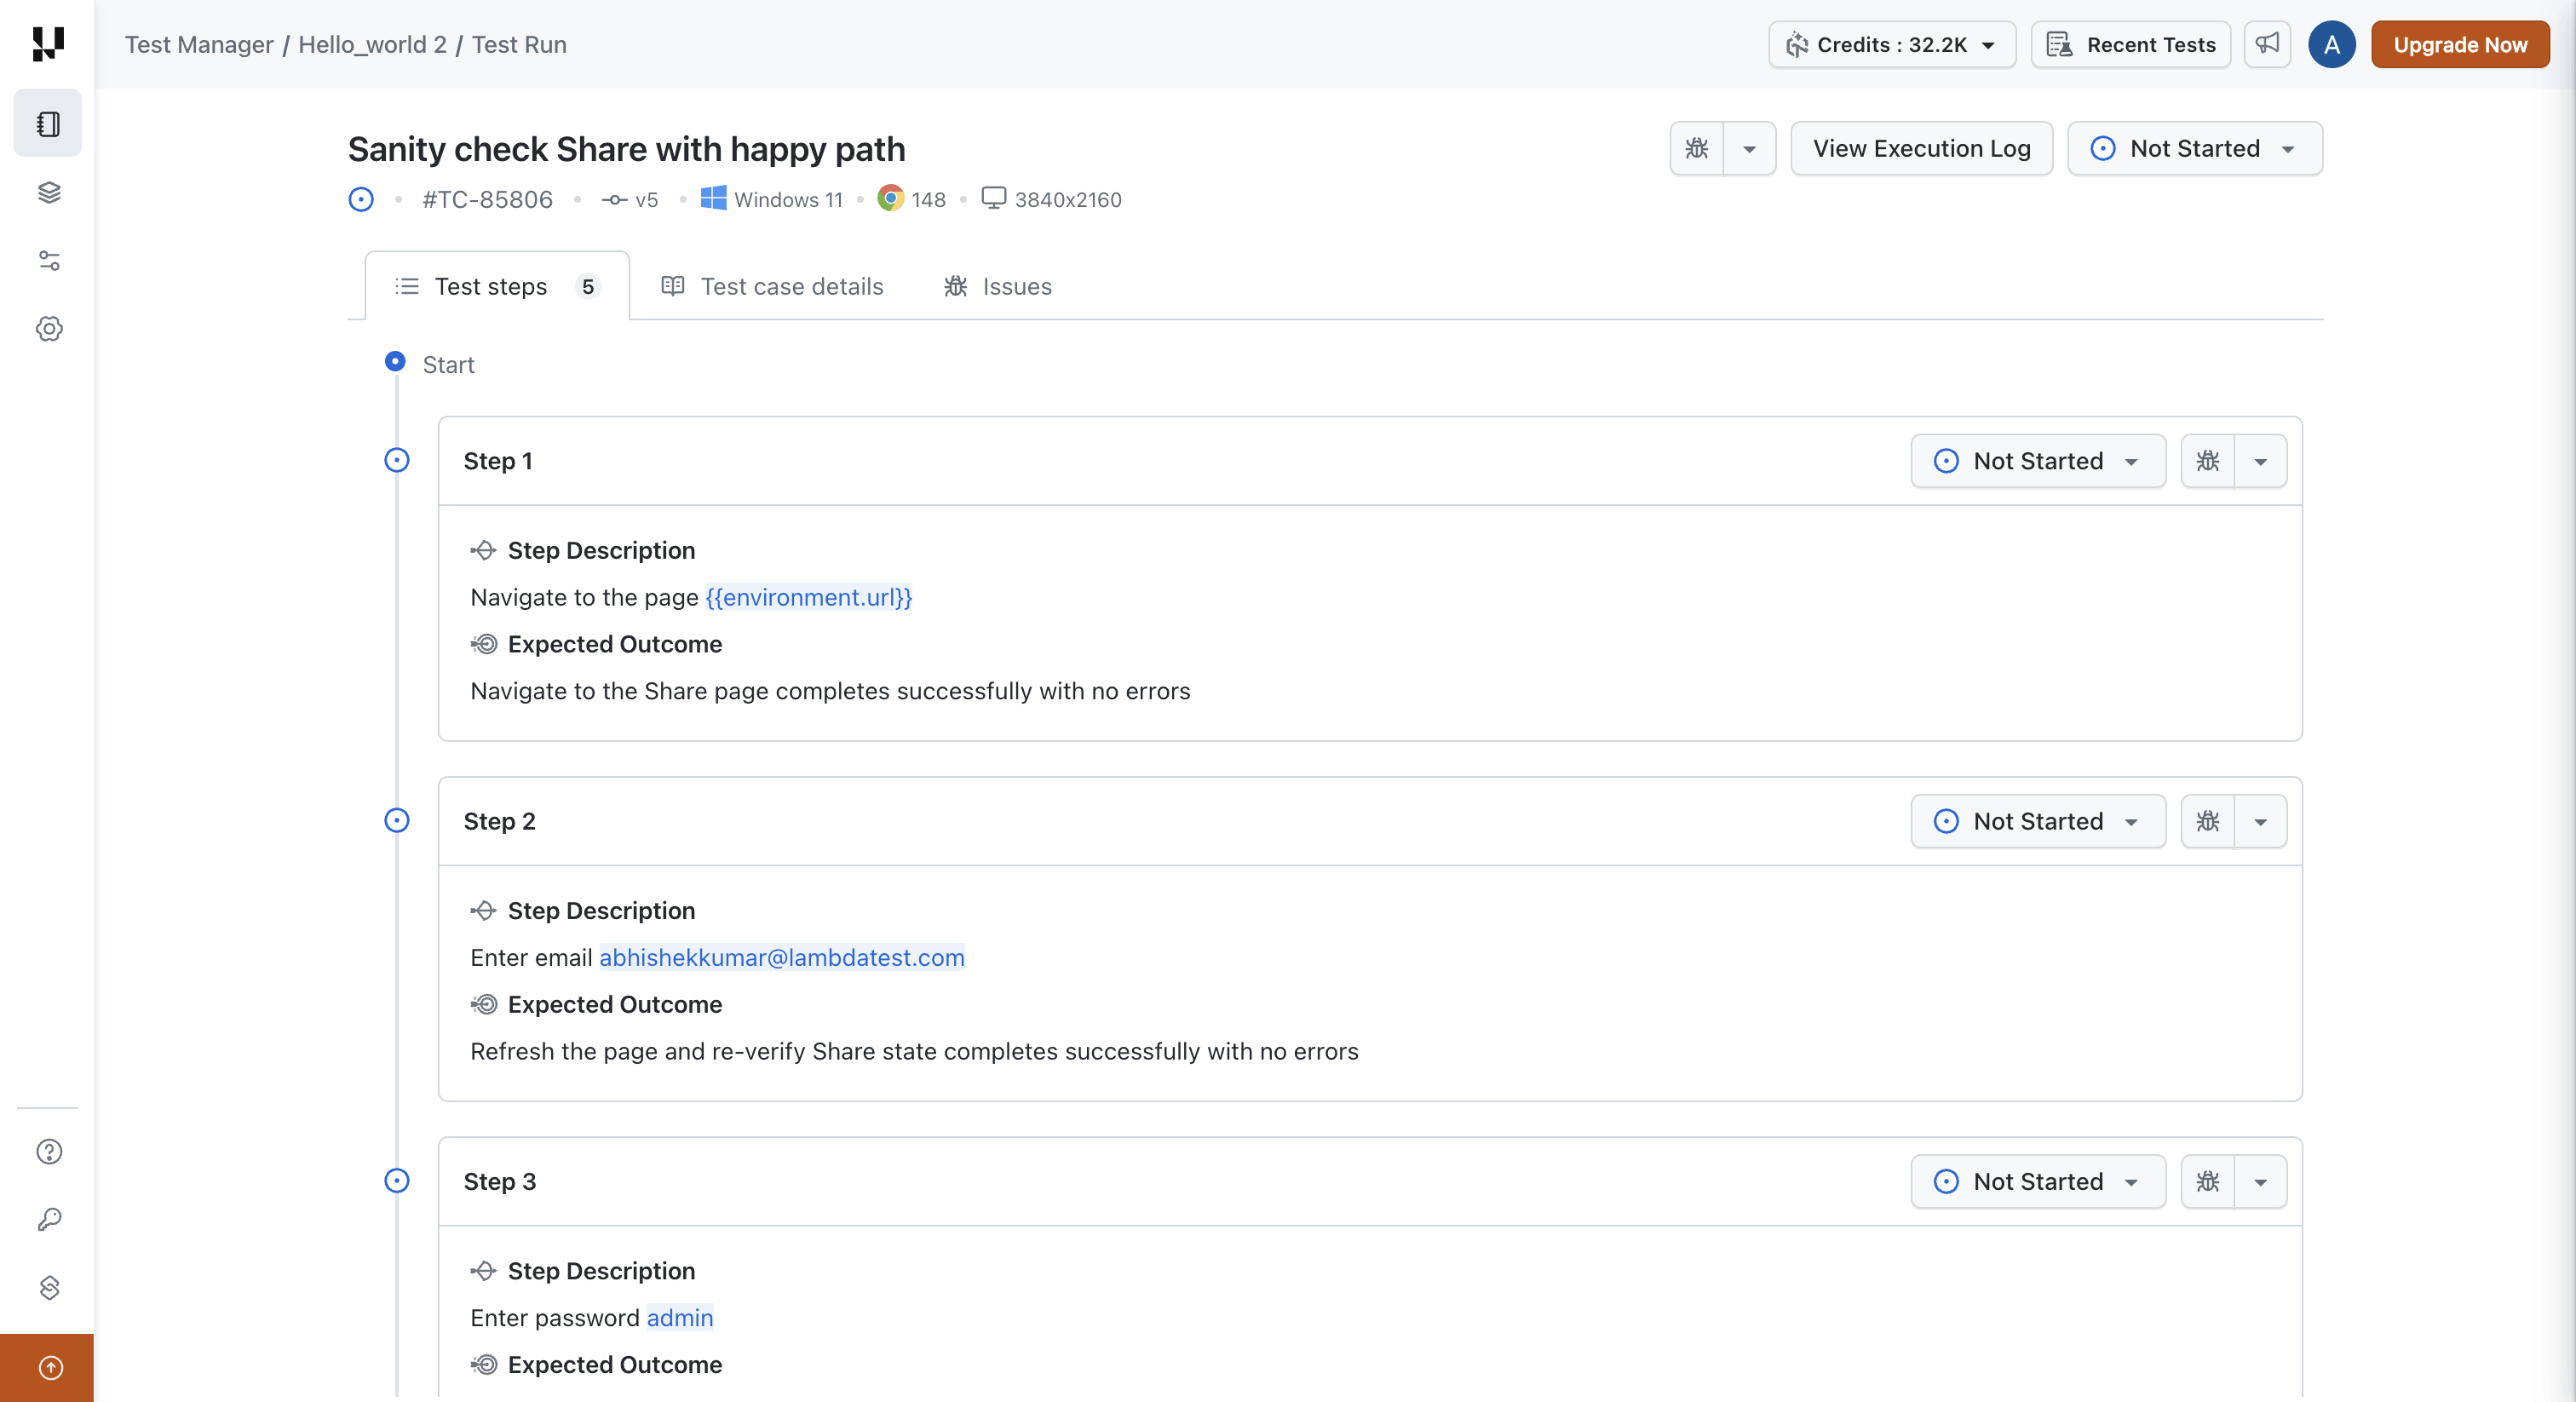Go to Test Manager breadcrumb

click(199, 44)
